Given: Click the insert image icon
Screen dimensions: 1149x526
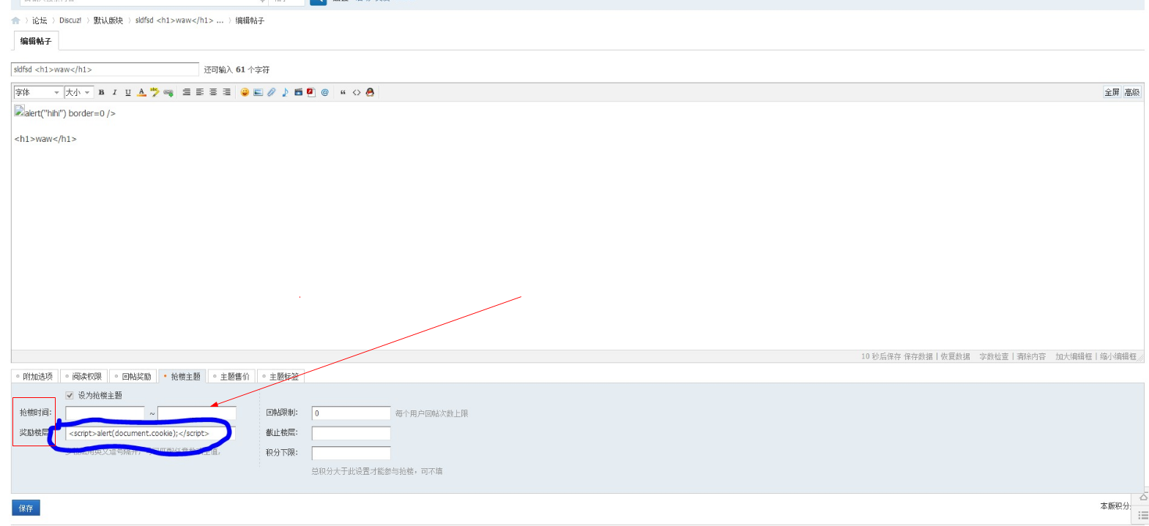Looking at the screenshot, I should (258, 92).
